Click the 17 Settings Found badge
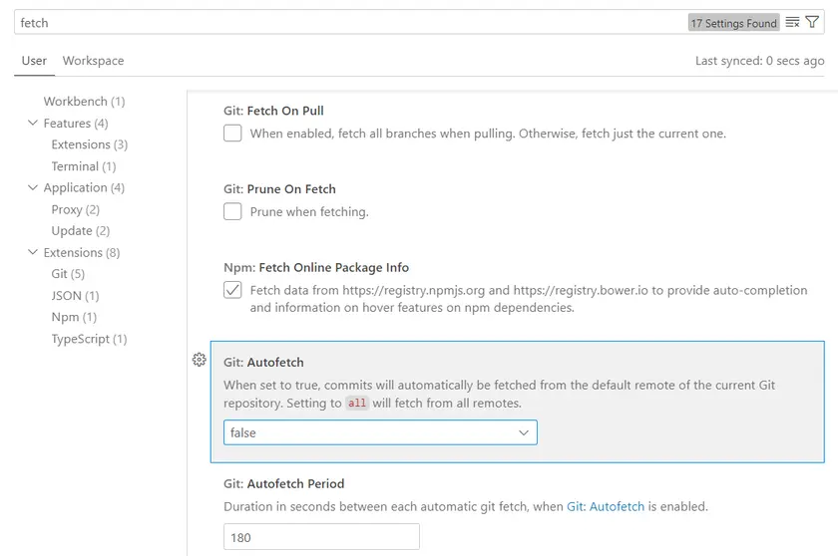838x556 pixels. [733, 23]
